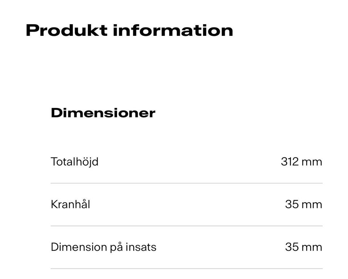348x279 pixels.
Task: Select the 35 mm value beside Kranhål
Action: point(304,204)
